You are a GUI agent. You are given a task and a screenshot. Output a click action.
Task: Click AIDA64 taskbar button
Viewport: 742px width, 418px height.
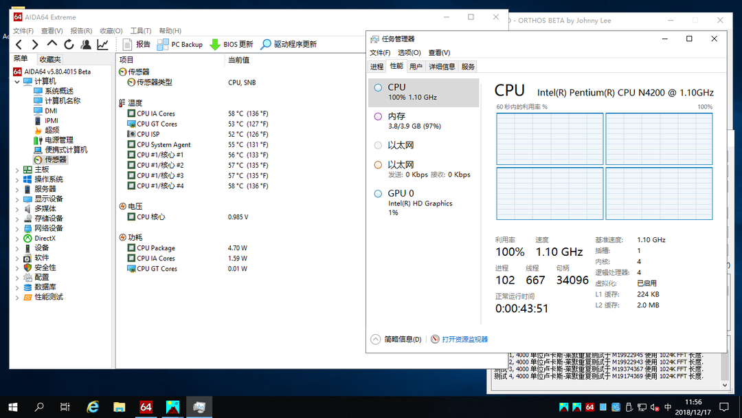click(146, 407)
